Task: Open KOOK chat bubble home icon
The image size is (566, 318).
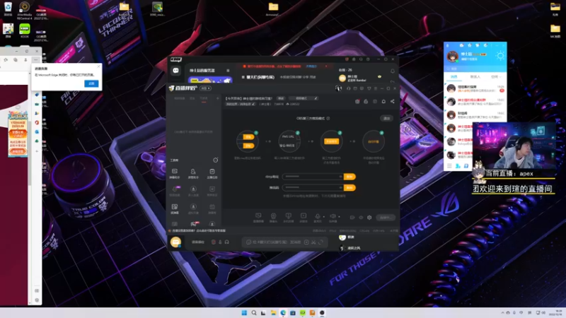Action: click(175, 71)
